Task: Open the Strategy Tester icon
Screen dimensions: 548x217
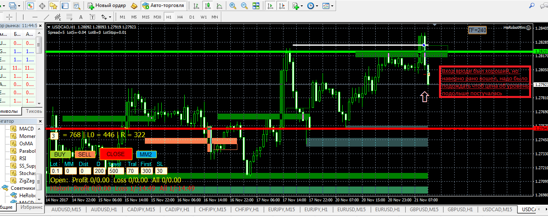Action: click(x=77, y=6)
